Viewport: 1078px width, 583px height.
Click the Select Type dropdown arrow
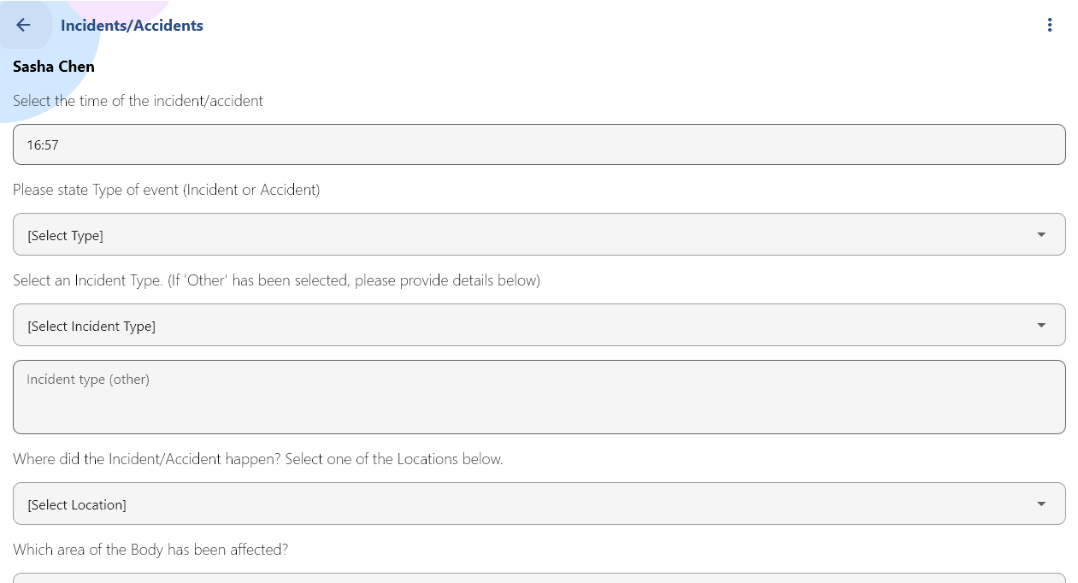click(x=1040, y=235)
